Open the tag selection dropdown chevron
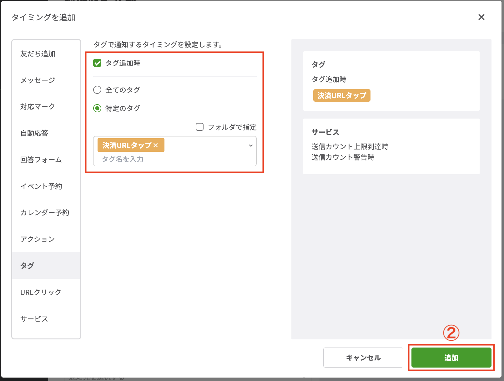504x381 pixels. [250, 145]
